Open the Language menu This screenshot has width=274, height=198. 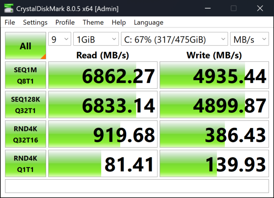pos(149,22)
